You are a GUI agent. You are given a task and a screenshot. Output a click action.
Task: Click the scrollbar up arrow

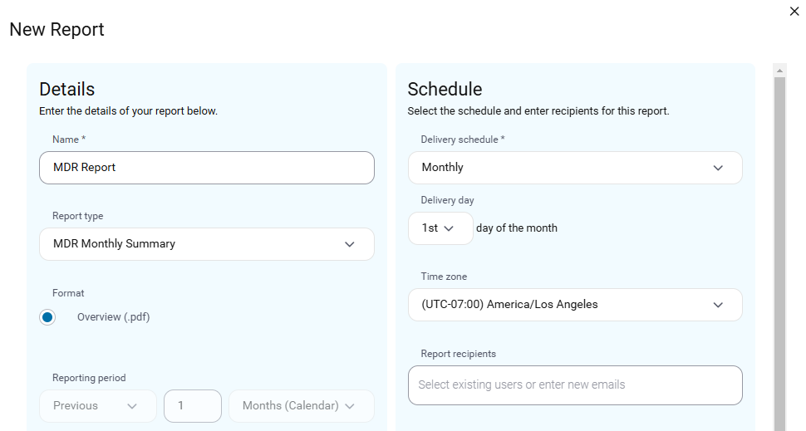779,71
